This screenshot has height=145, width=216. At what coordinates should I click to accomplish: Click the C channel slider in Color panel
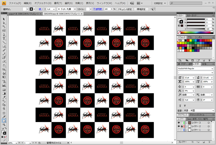coord(196,19)
